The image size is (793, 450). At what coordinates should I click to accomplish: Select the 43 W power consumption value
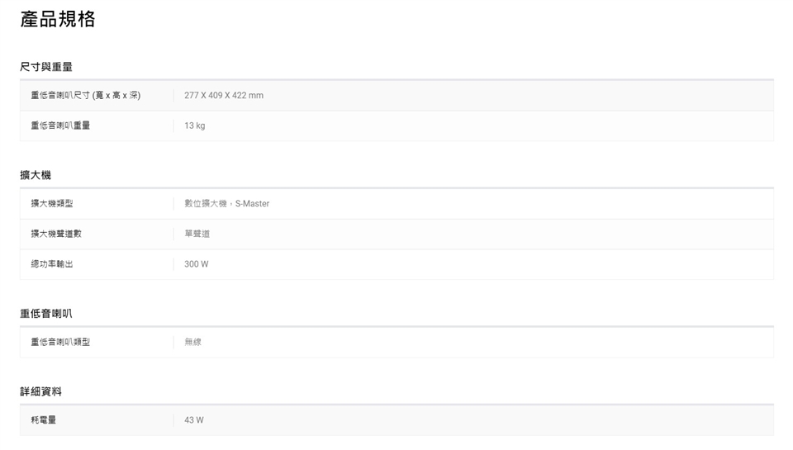pyautogui.click(x=194, y=420)
